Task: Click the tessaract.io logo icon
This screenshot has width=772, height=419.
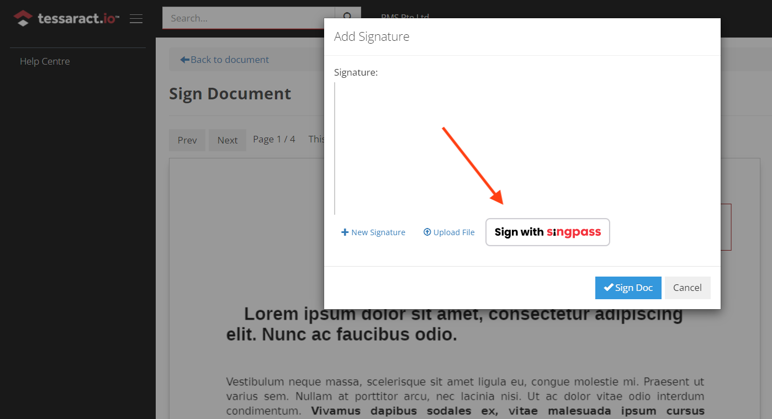Action: tap(22, 18)
